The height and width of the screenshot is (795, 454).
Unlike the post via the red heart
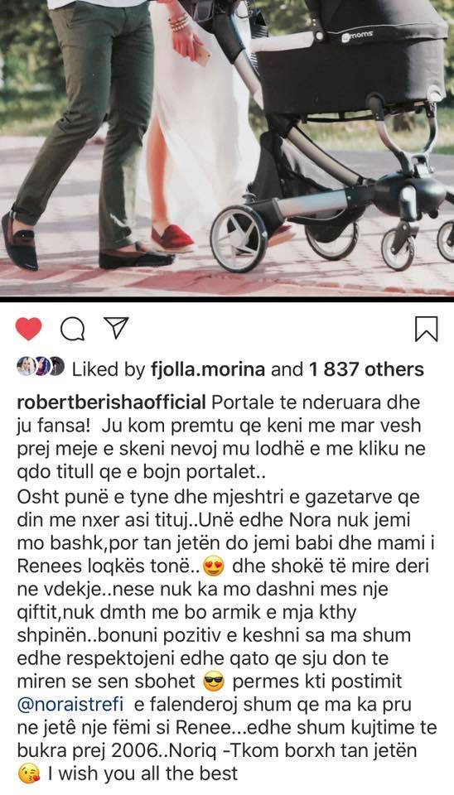coord(28,329)
